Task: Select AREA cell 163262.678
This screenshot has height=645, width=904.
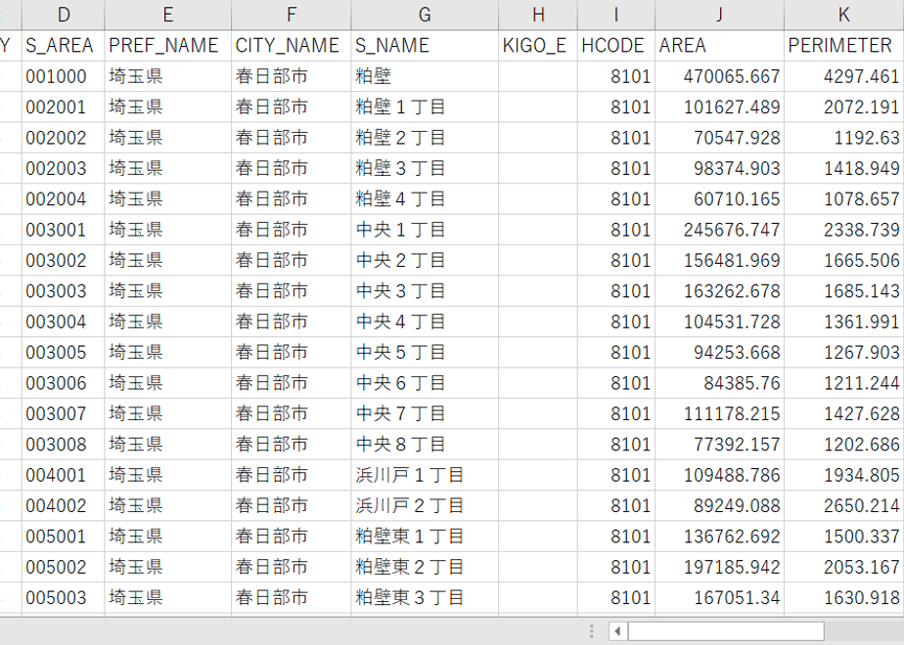Action: [719, 291]
